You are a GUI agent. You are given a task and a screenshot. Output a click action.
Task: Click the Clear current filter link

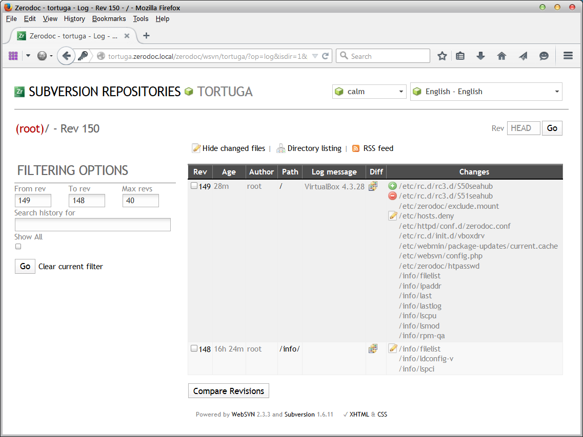70,266
